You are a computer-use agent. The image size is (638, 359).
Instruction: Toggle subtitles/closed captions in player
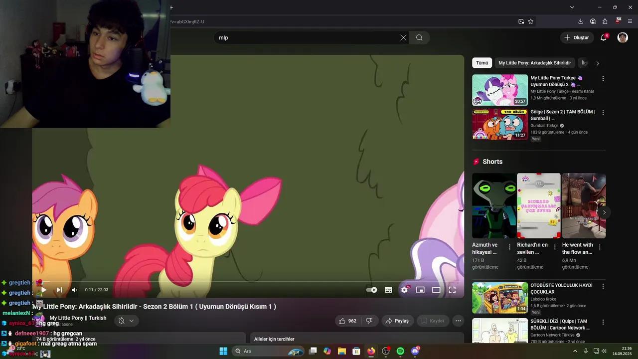tap(388, 290)
